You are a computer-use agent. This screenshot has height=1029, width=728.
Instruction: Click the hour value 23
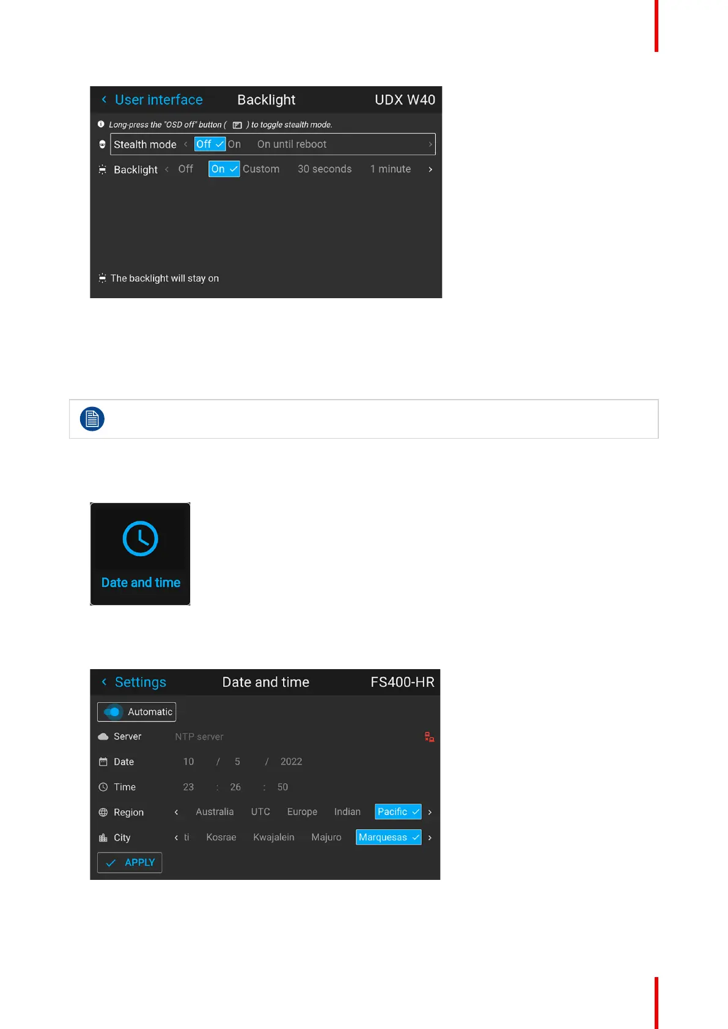[188, 787]
